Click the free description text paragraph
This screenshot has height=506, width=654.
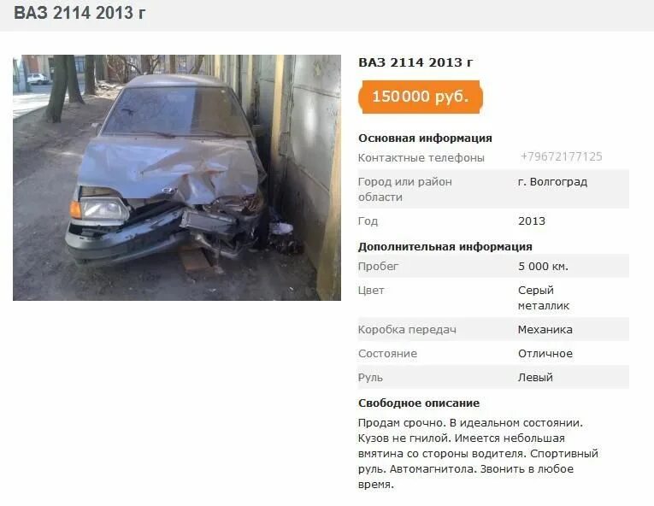[x=478, y=454]
